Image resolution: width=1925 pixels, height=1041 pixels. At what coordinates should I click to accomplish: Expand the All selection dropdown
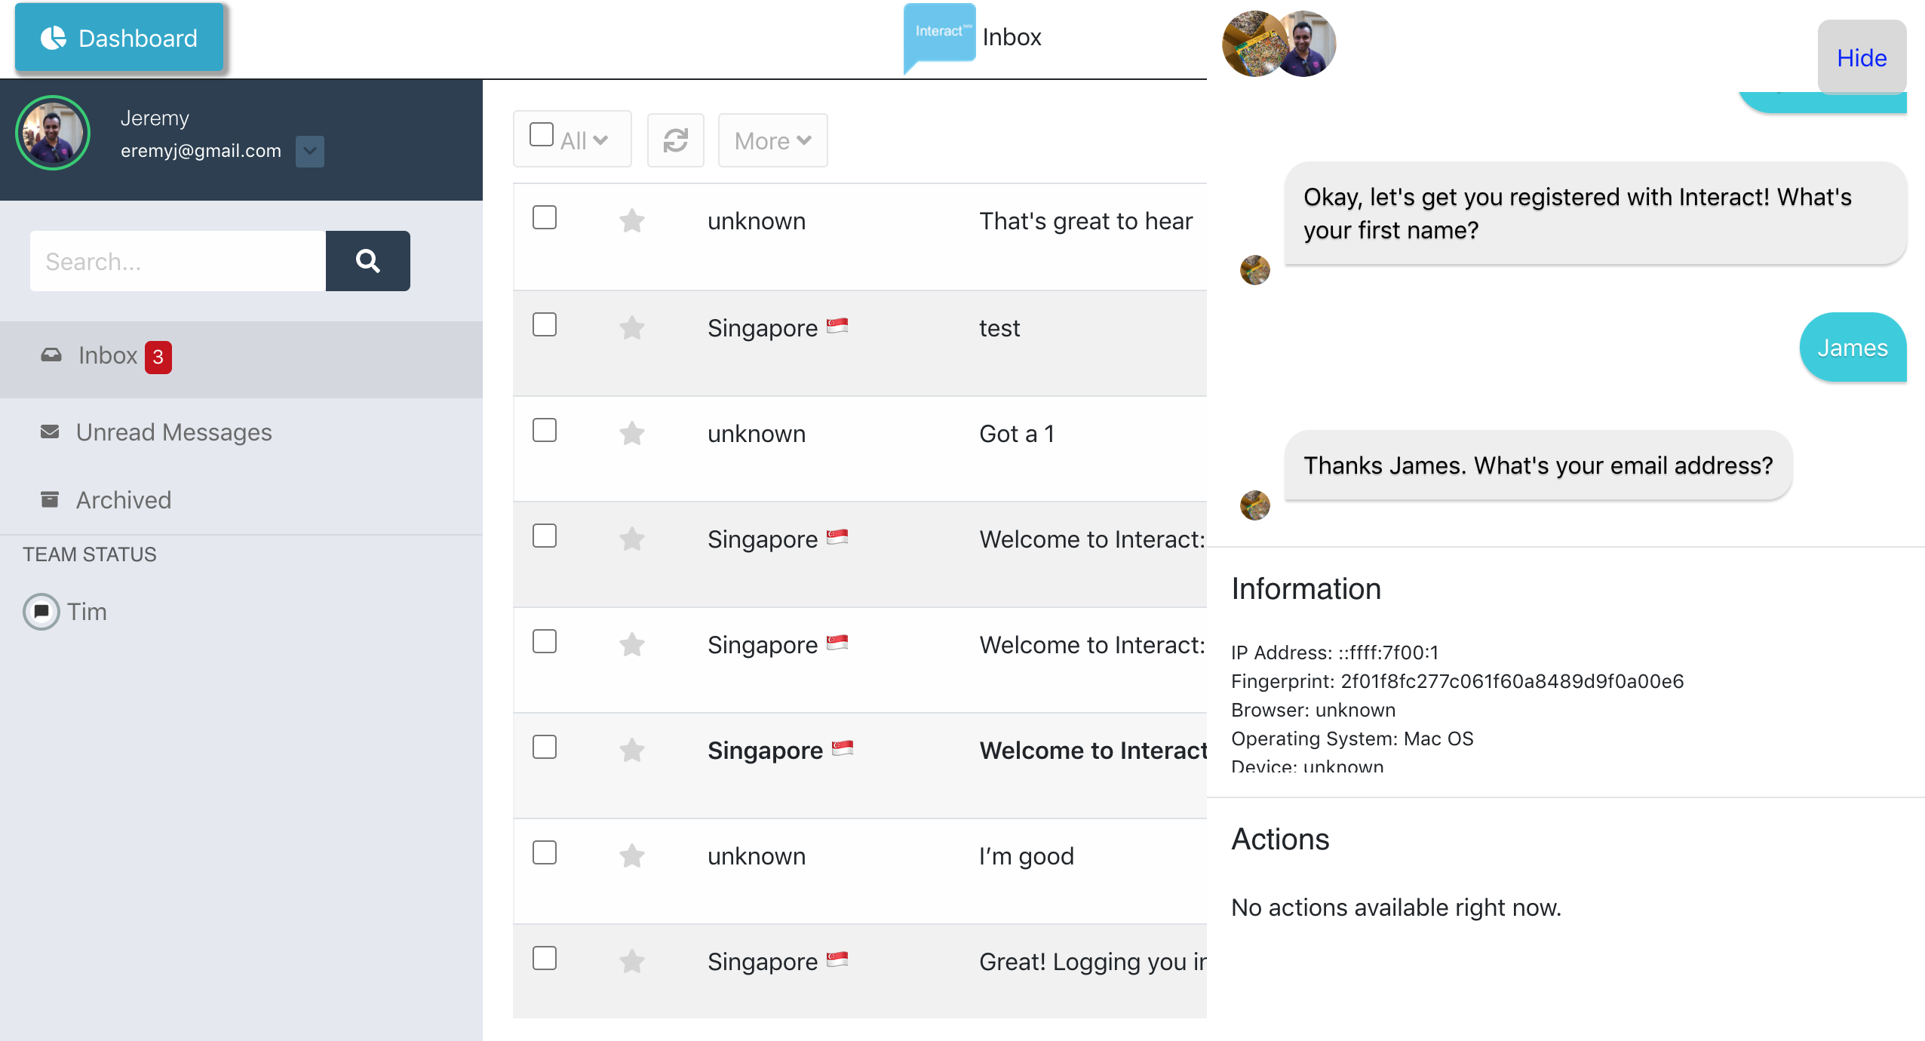(x=600, y=140)
